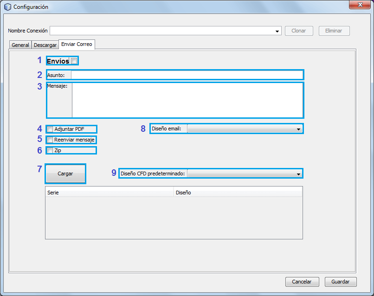This screenshot has width=374, height=296.
Task: Click the Guardar button
Action: point(341,282)
